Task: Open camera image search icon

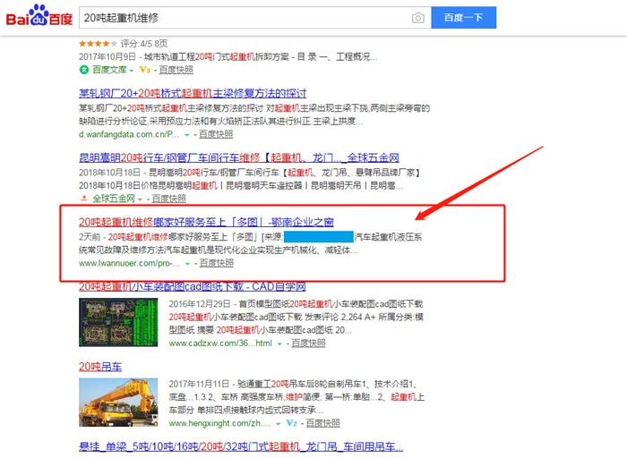Action: click(418, 18)
